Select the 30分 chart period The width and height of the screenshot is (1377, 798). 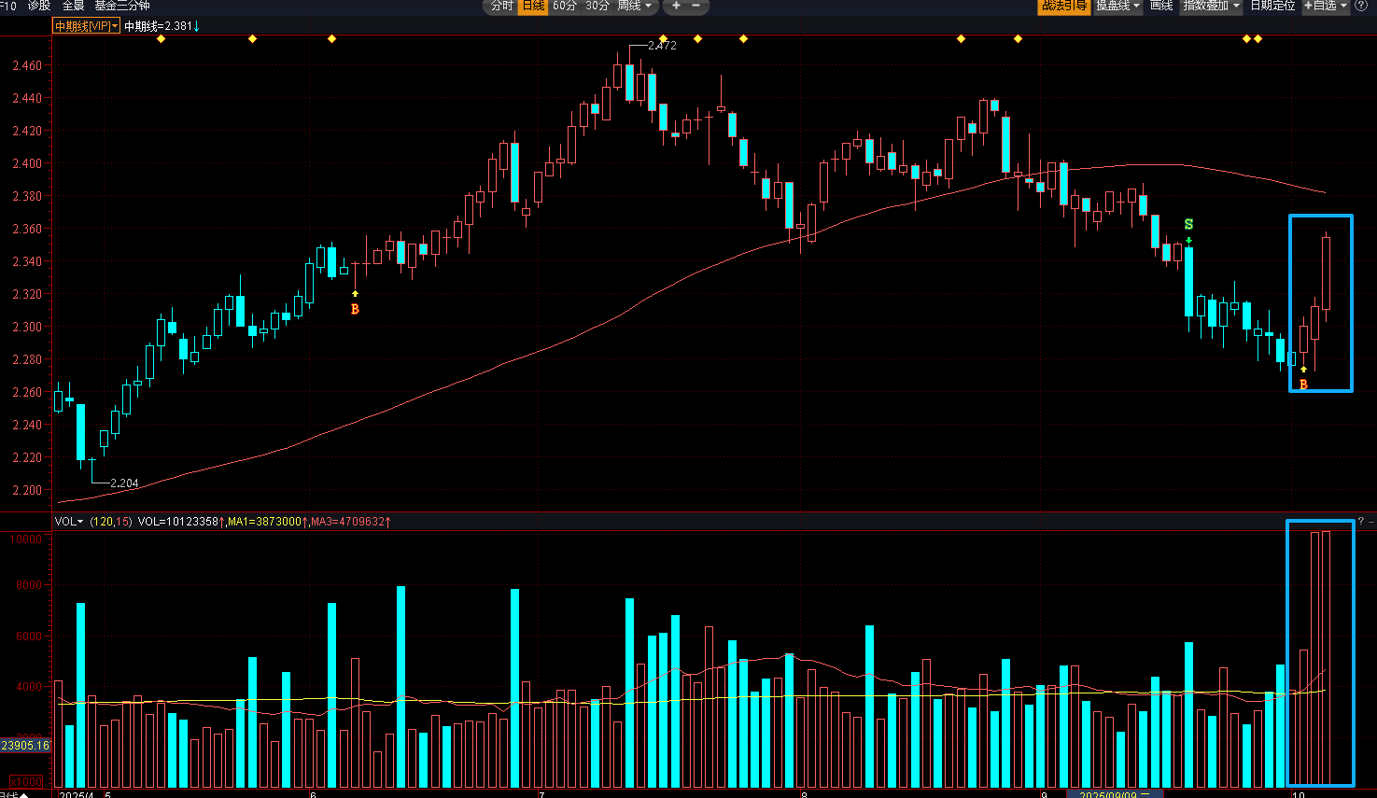coord(597,6)
